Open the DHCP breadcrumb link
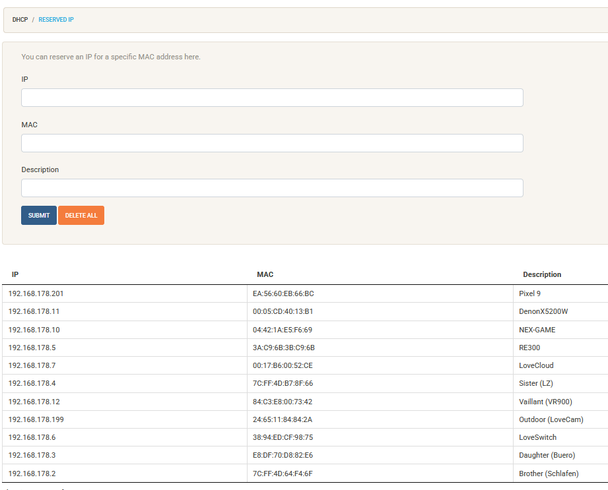 [19, 20]
